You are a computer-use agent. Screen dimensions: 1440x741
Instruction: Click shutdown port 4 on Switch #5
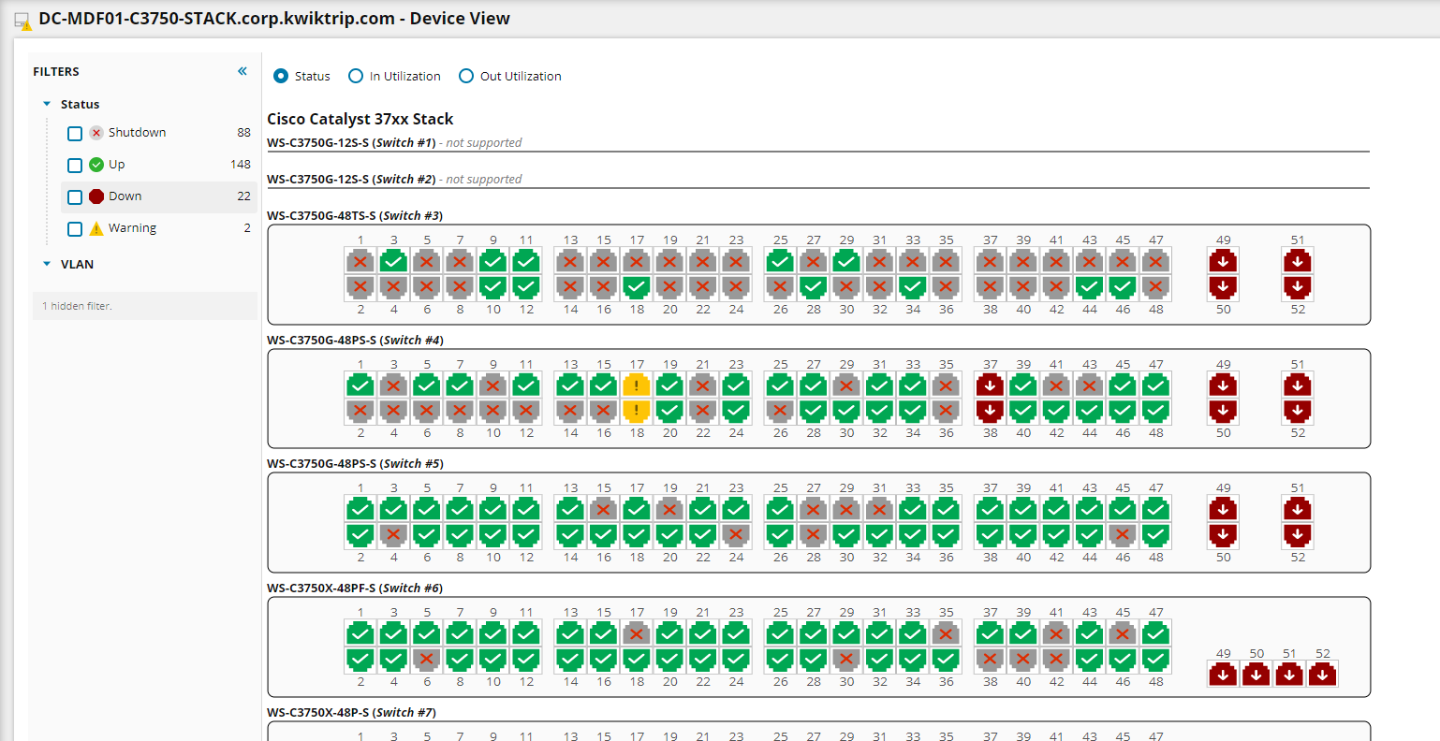[394, 534]
